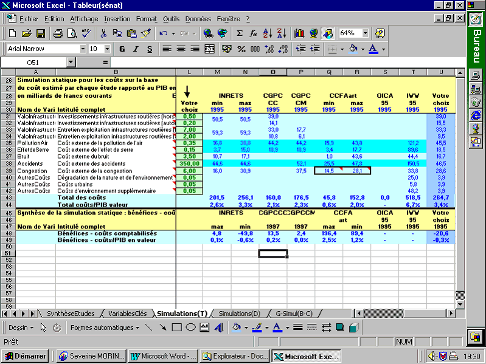Click the AutoSum sigma icon
Image resolution: width=486 pixels, height=364 pixels.
[x=240, y=33]
